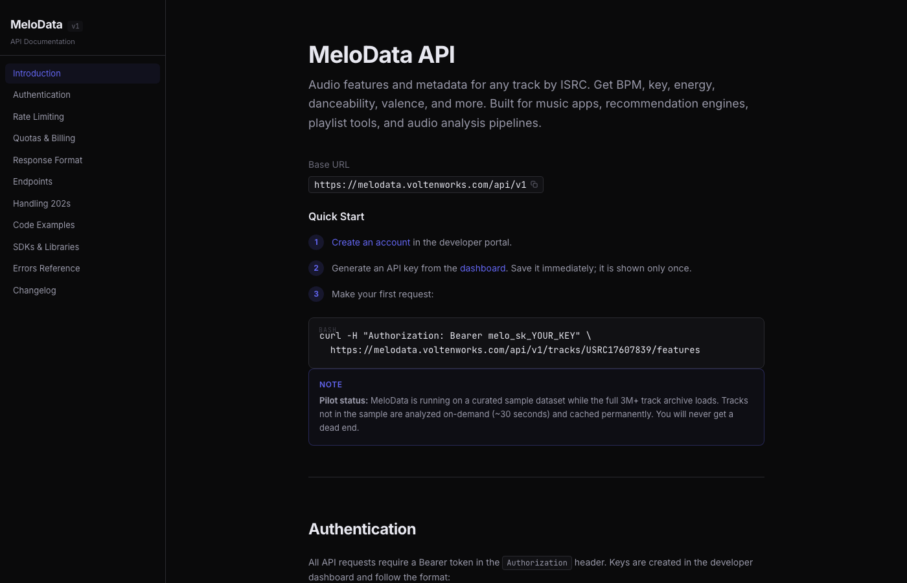Go to Code Examples in the sidebar
This screenshot has height=583, width=907.
43,225
